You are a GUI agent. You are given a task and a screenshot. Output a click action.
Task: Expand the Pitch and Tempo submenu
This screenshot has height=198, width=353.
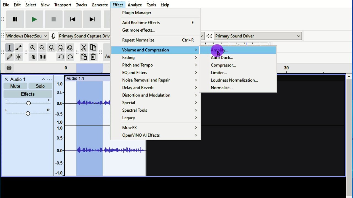click(x=156, y=65)
